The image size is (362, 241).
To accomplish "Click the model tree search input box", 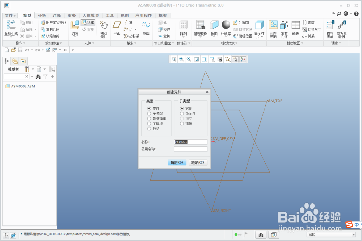I will [16, 76].
